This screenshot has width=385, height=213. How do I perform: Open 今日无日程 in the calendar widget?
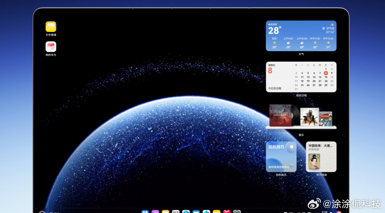[x=275, y=88]
